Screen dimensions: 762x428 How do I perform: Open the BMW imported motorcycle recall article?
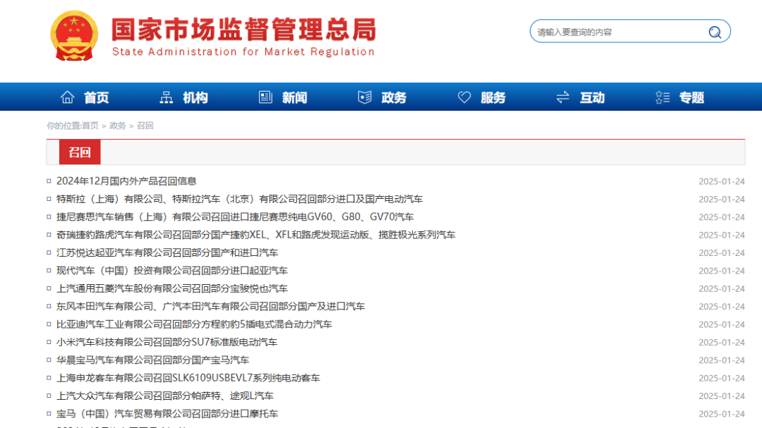tap(169, 414)
